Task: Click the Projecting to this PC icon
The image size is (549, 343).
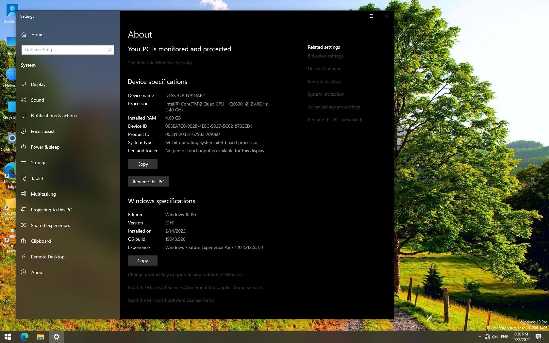Action: click(x=24, y=209)
